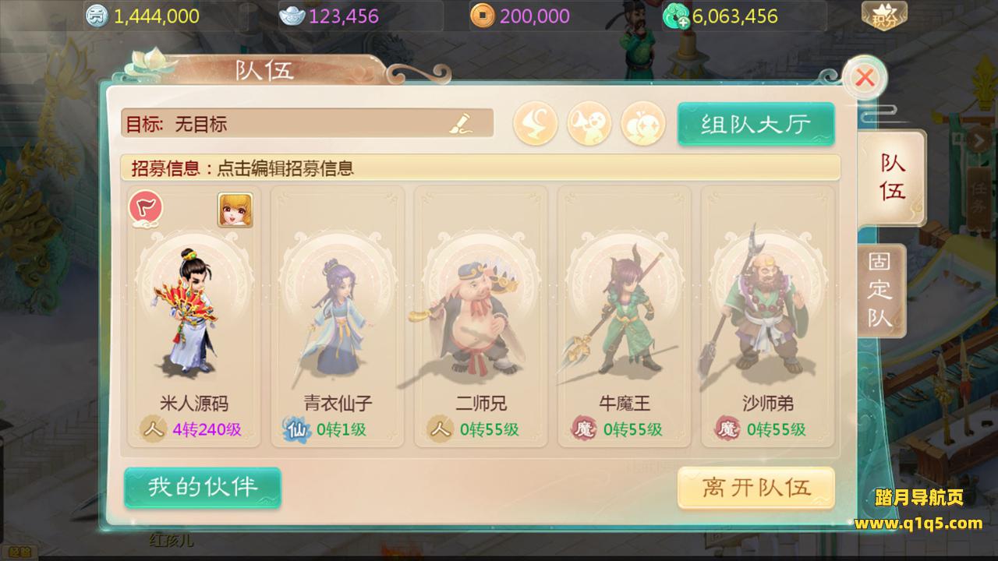The width and height of the screenshot is (998, 561).
Task: Switch to the 固定队 side tab
Action: [x=881, y=291]
